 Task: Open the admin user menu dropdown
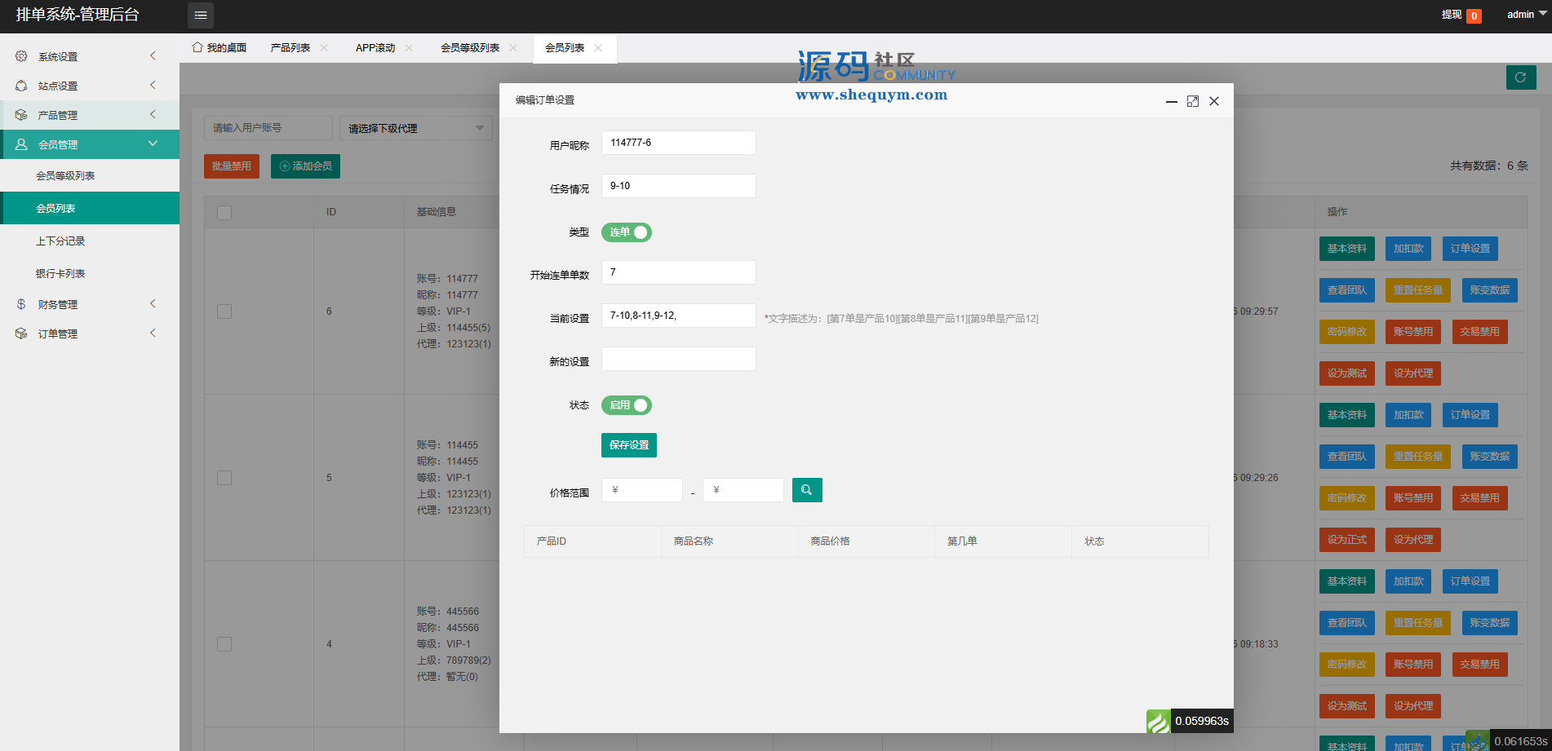coord(1526,15)
